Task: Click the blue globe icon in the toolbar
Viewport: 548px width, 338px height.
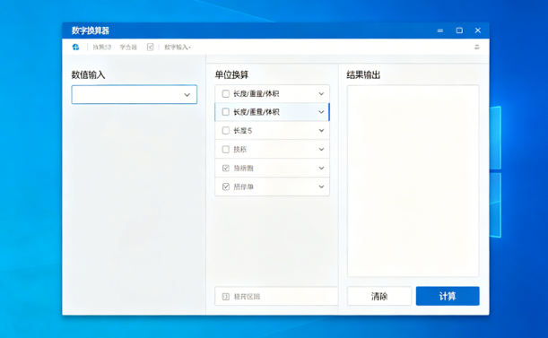Action: point(76,48)
